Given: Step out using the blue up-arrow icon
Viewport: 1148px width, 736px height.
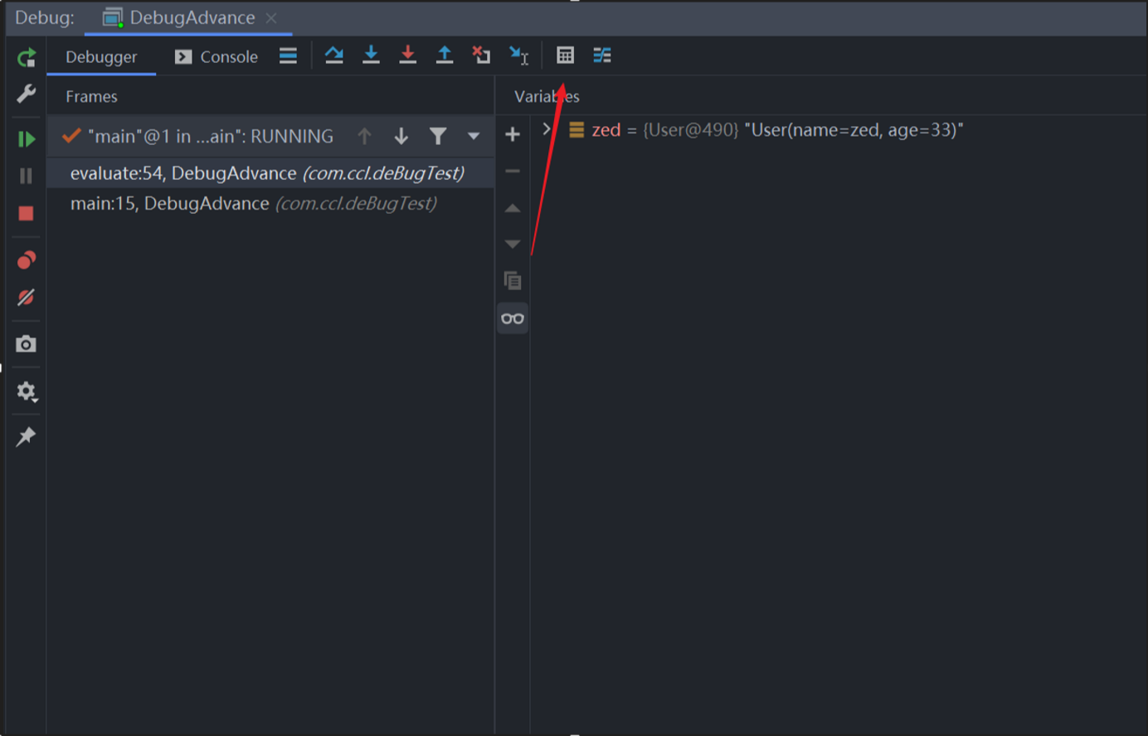Looking at the screenshot, I should (x=445, y=56).
